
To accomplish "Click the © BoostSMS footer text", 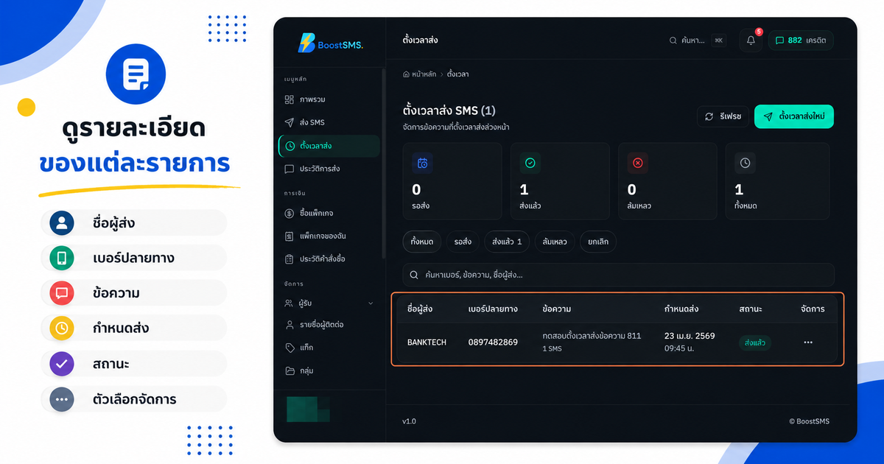I will (x=809, y=421).
